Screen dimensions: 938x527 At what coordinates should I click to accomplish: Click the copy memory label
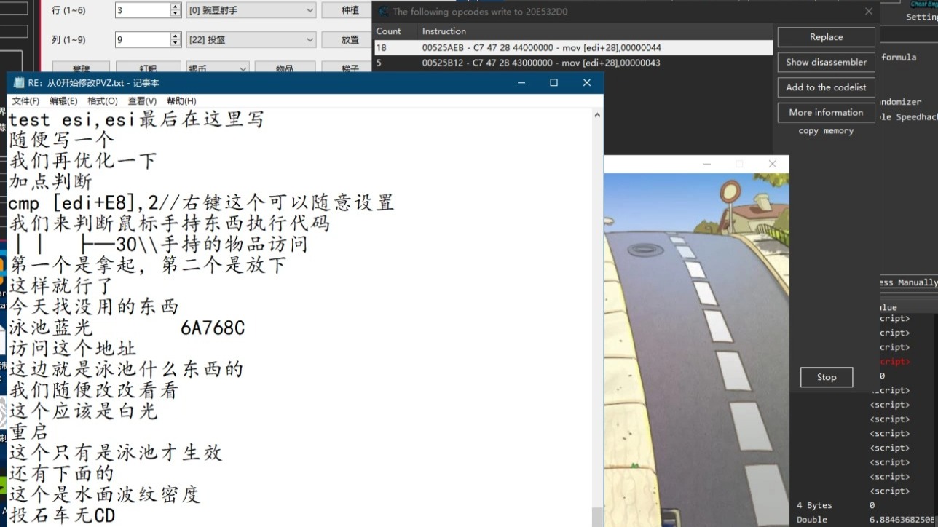(x=826, y=131)
